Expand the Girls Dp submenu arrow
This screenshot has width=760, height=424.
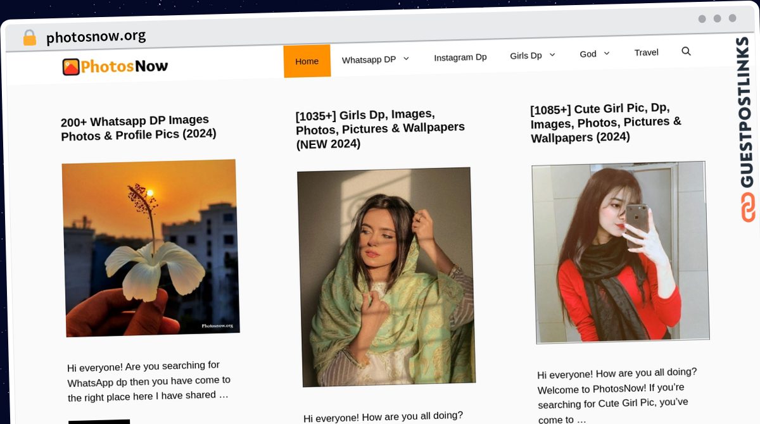(552, 55)
